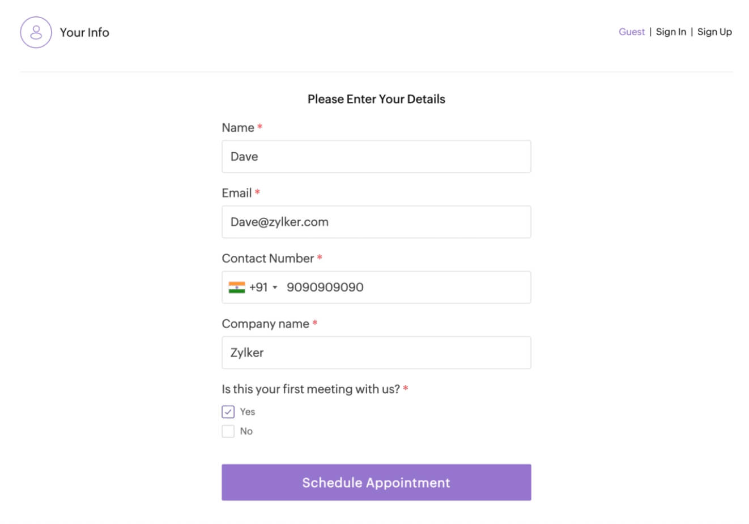Screen dimensions: 749x524
Task: Click the Your Info heading text
Action: (x=84, y=32)
